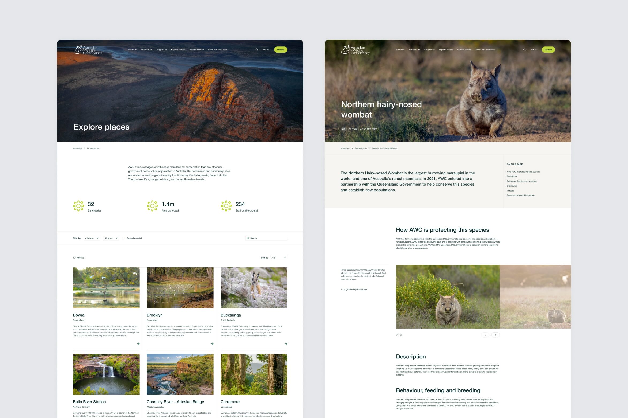628x418 pixels.
Task: Jump to Threats in On this page
Action: [x=510, y=191]
